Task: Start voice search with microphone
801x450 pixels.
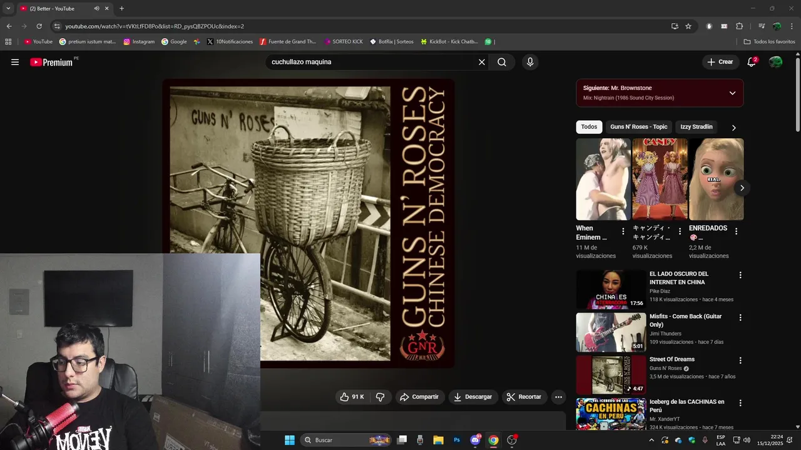Action: coord(530,62)
